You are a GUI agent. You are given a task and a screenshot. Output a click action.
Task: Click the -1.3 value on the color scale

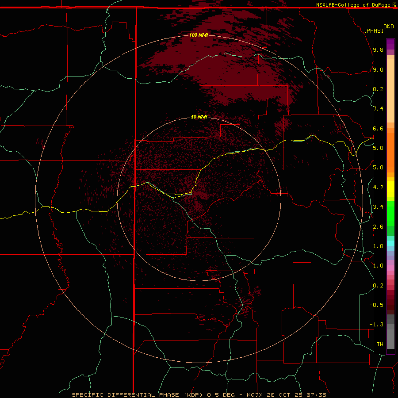click(x=376, y=325)
